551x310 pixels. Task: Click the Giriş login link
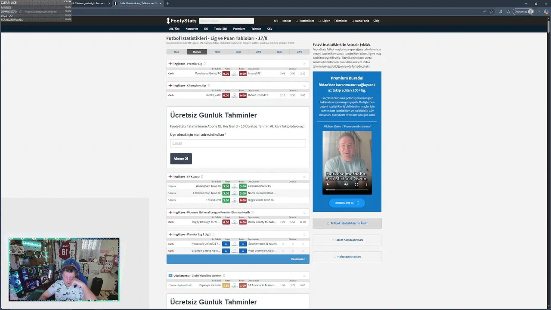376,21
